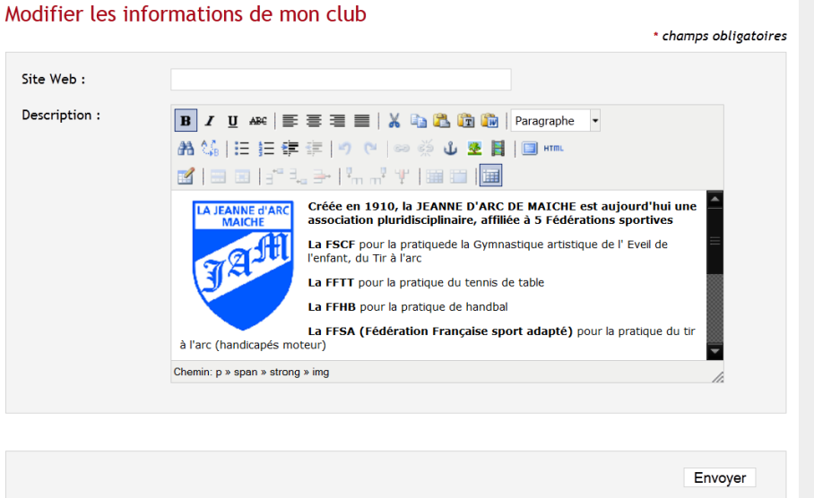This screenshot has height=498, width=814.
Task: Insert an image via the tree icon
Action: click(474, 149)
